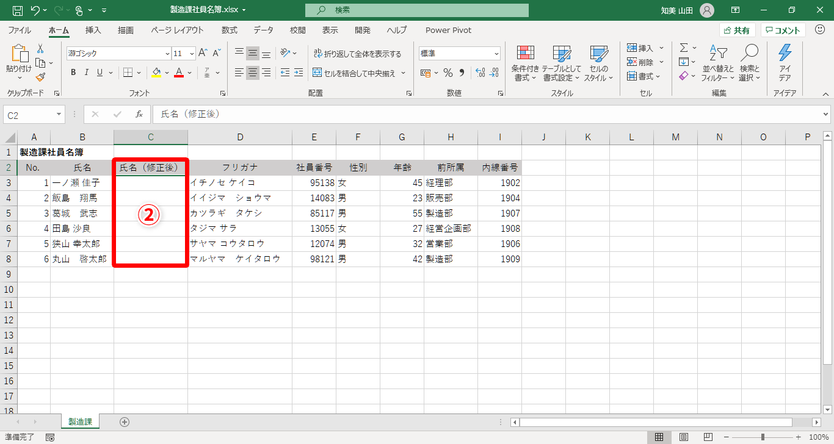Click the コメント button
834x444 pixels.
(783, 30)
